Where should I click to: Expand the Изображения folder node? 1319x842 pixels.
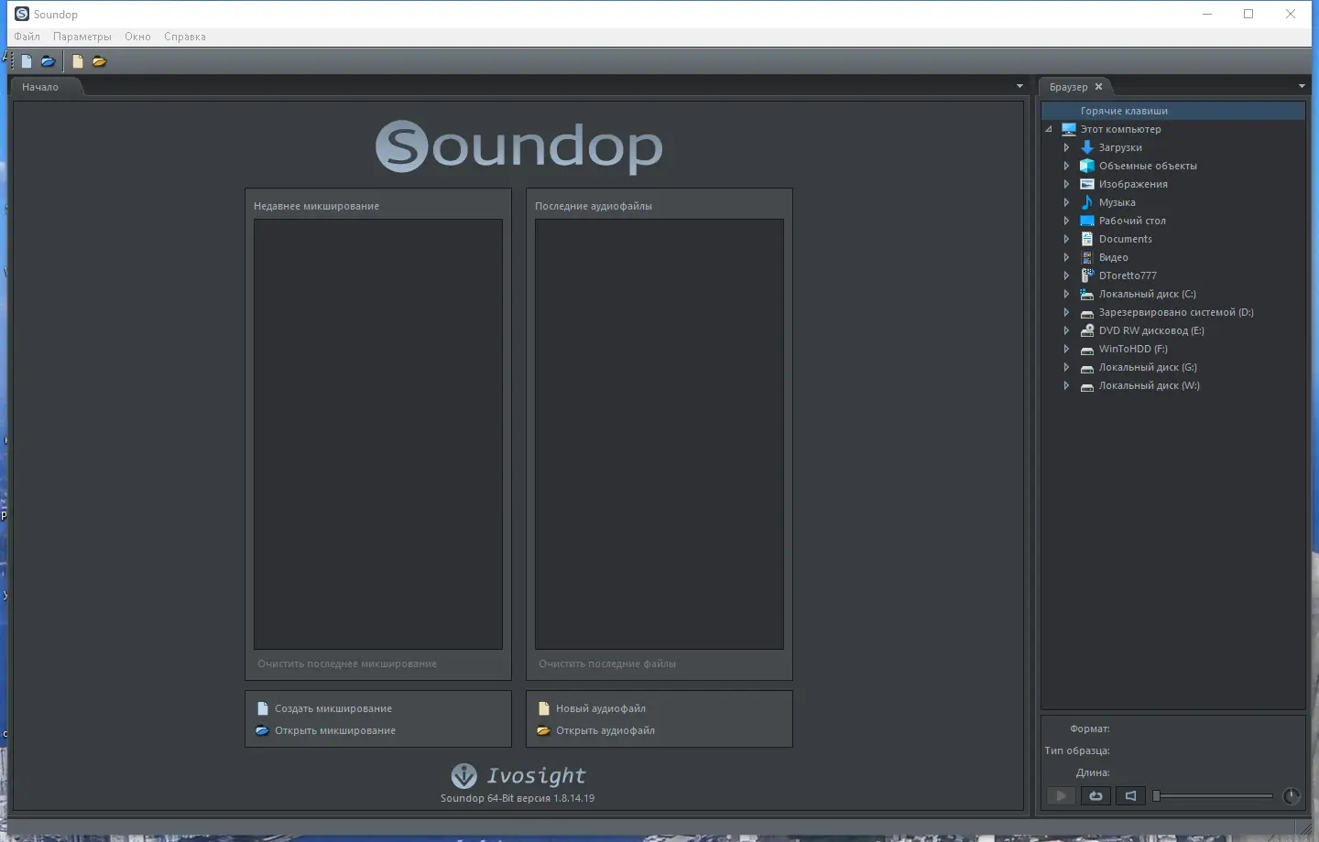click(x=1066, y=184)
